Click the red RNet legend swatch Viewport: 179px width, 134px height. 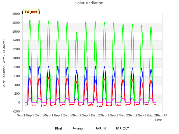coord(51,129)
